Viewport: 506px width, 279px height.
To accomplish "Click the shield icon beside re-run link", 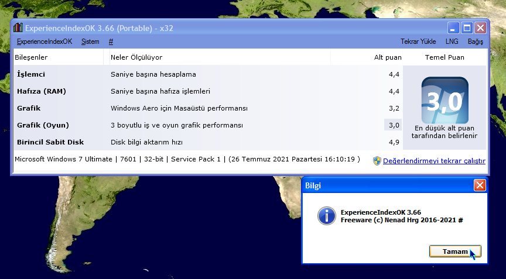I will (377, 161).
